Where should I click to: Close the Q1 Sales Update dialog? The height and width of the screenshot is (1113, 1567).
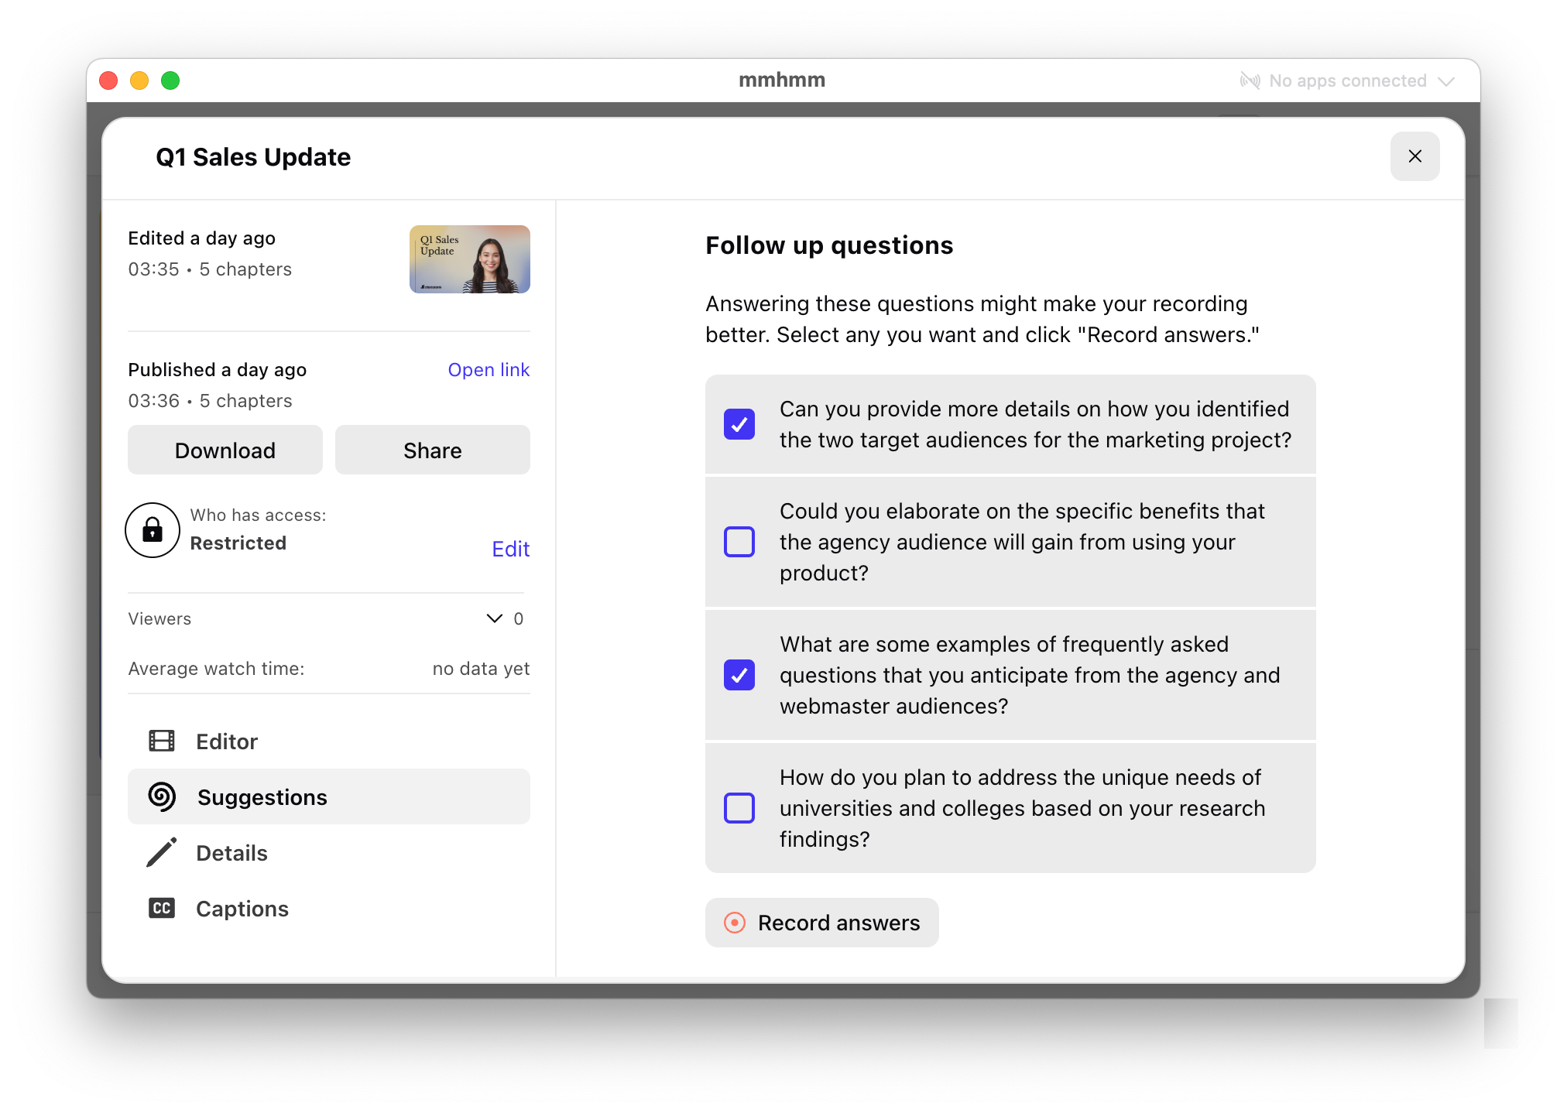pos(1414,156)
